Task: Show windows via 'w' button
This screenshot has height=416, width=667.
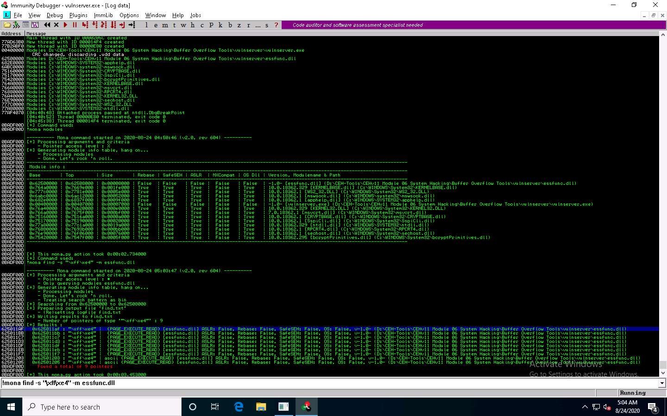Action: [x=183, y=25]
